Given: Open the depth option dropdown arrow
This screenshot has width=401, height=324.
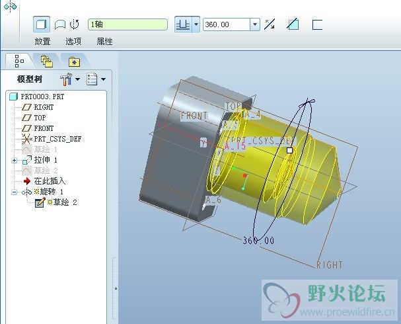Looking at the screenshot, I should (x=196, y=24).
